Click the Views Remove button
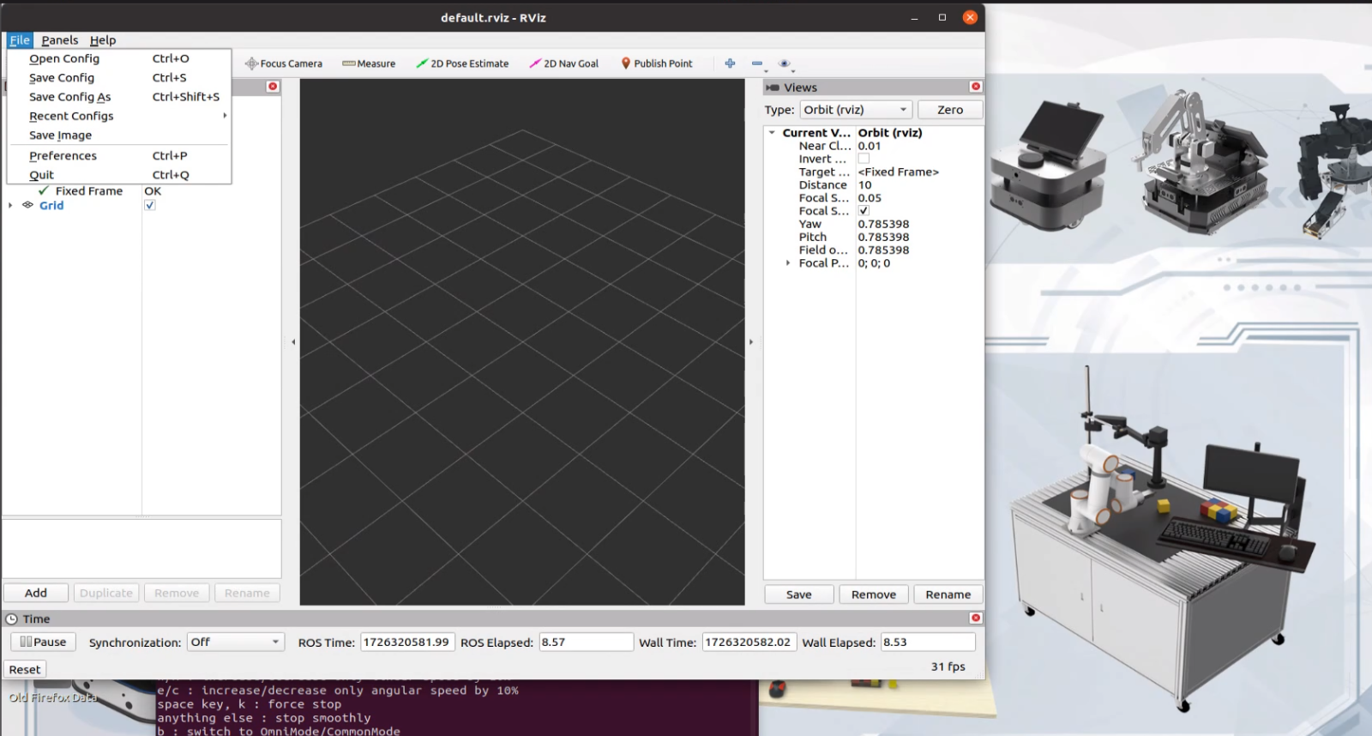This screenshot has width=1372, height=736. coord(874,594)
